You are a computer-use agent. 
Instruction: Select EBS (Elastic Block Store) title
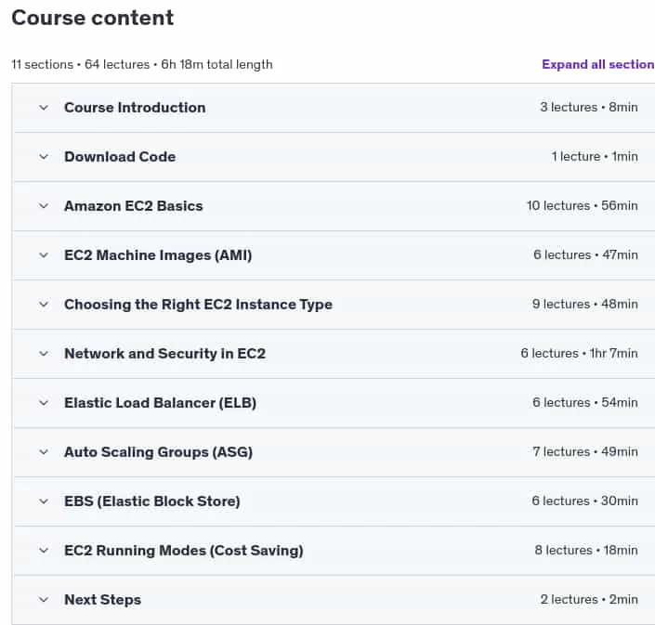(x=152, y=501)
